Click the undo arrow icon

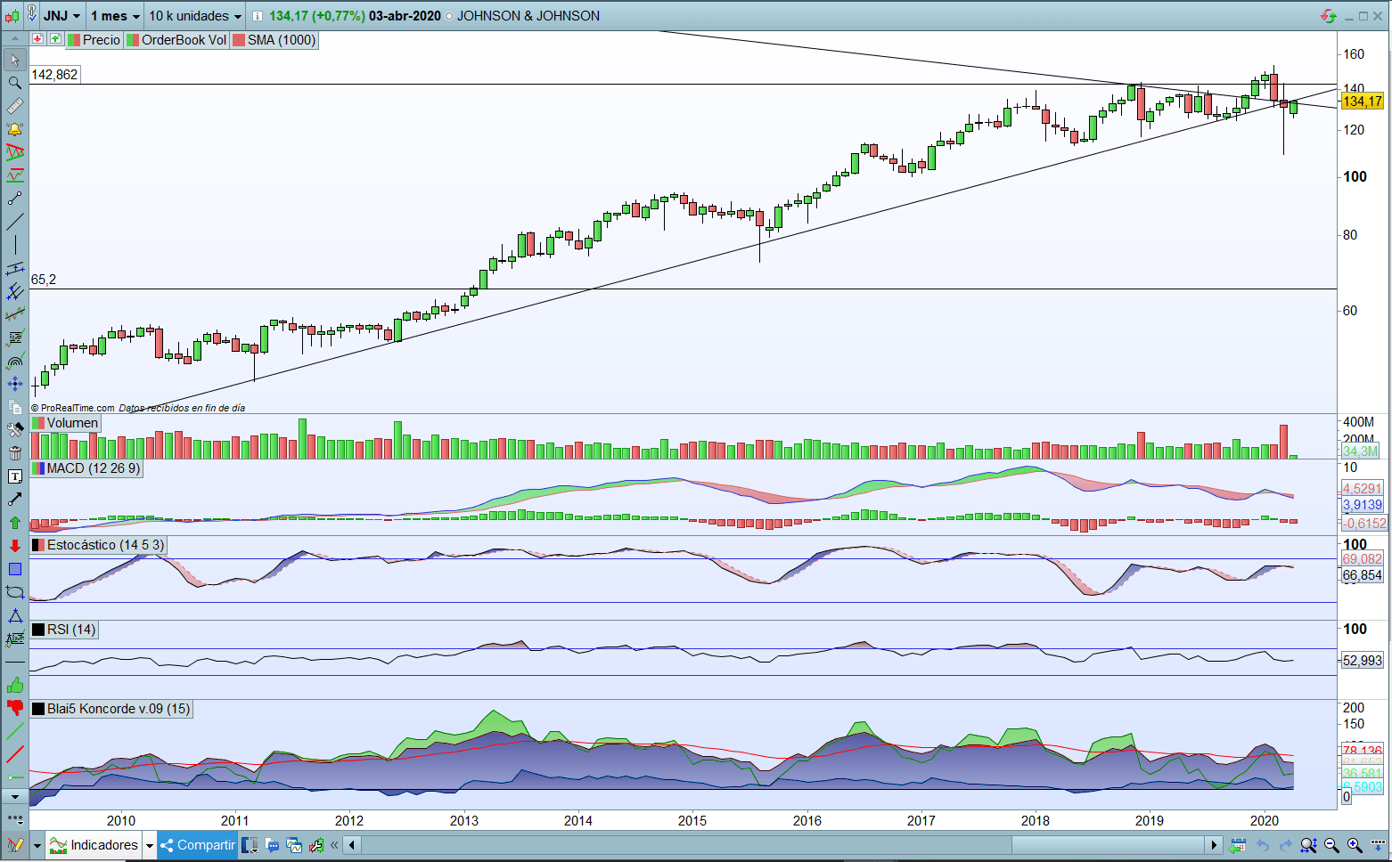[x=1262, y=845]
